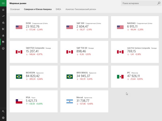Click the US flag on NASDAQ card
Viewport: 162px width, 121px height.
click(120, 27)
